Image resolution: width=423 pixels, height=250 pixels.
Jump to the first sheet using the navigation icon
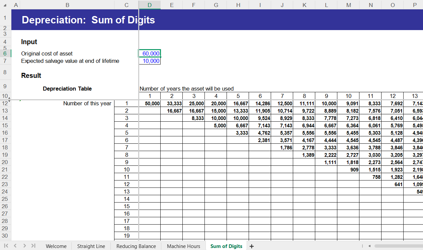tap(6, 246)
